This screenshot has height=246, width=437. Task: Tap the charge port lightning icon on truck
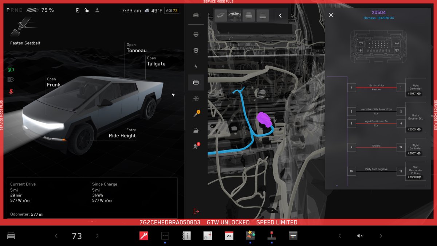pyautogui.click(x=173, y=95)
